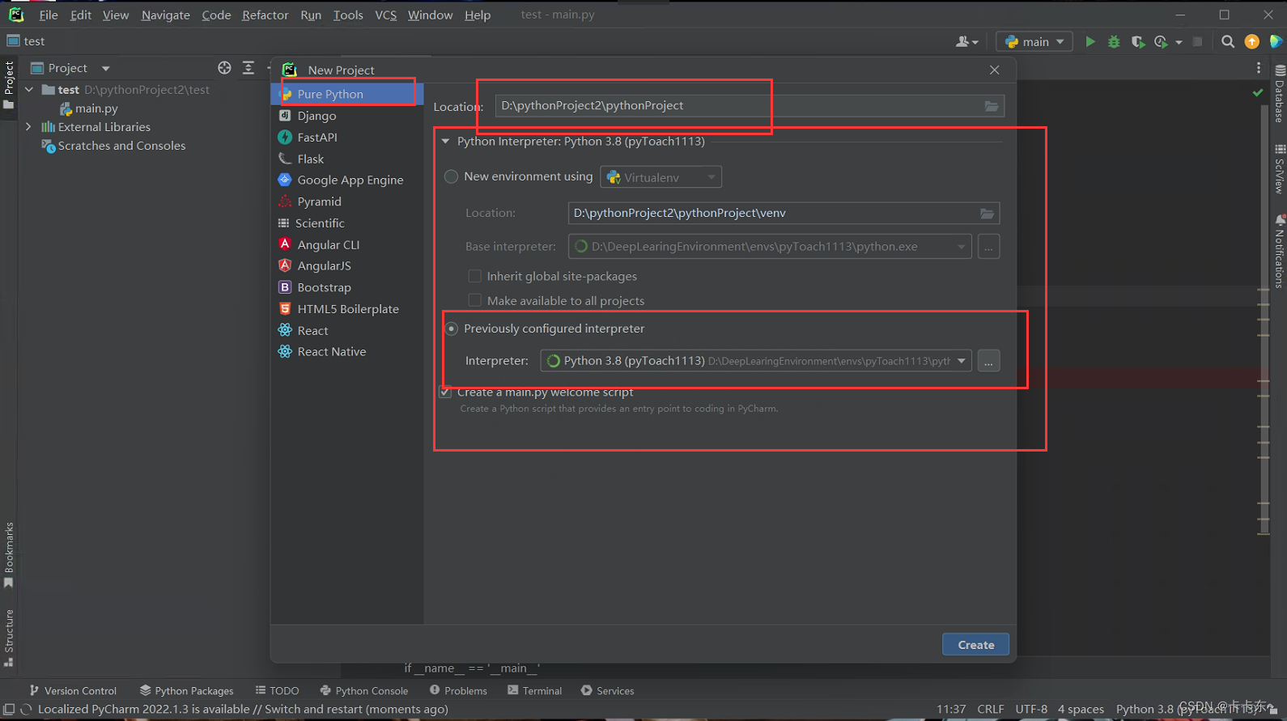Open the VCS menu

pyautogui.click(x=385, y=15)
